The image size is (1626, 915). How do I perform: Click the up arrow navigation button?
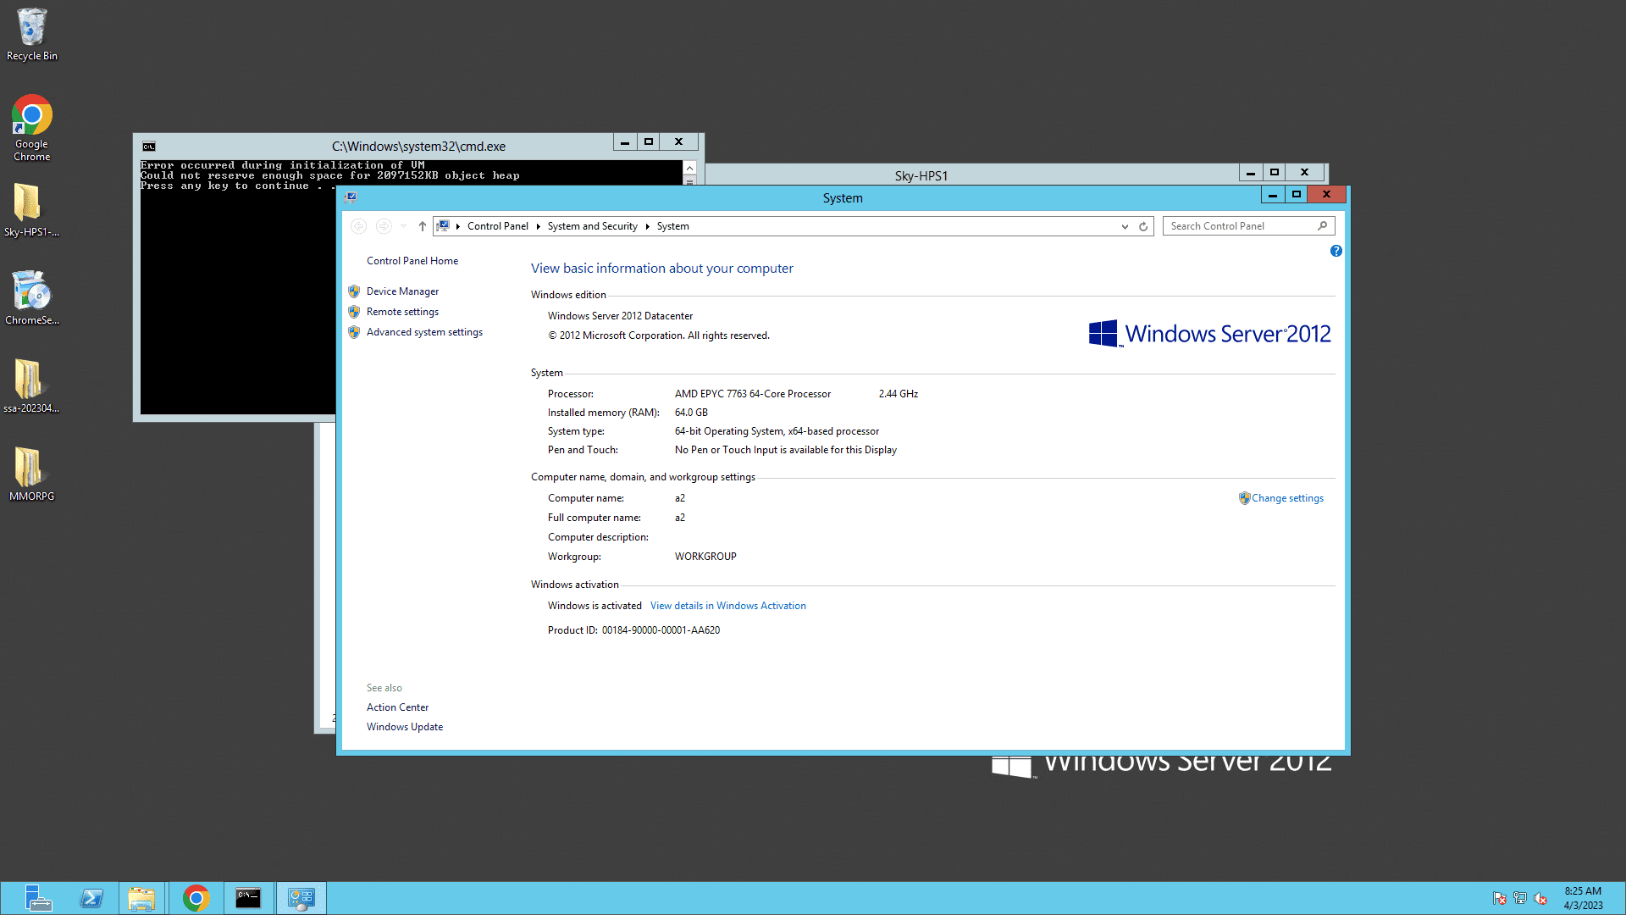[x=422, y=226]
